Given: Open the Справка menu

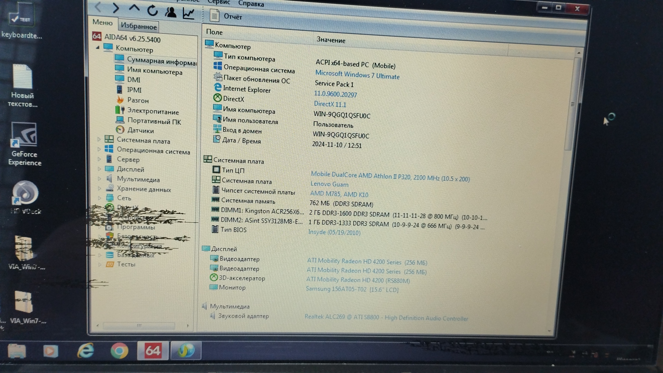Looking at the screenshot, I should [x=251, y=4].
